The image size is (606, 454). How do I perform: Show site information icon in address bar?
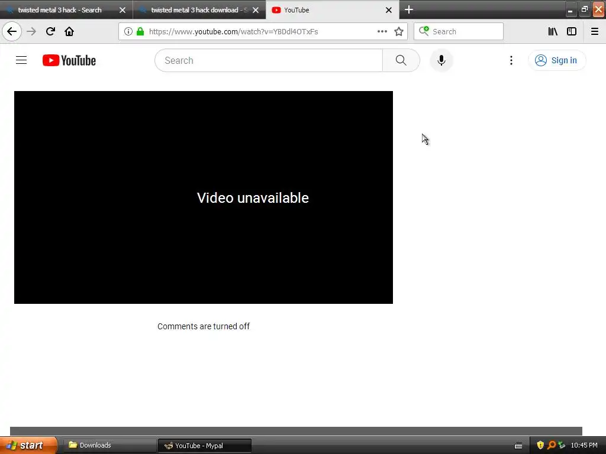[x=128, y=31]
